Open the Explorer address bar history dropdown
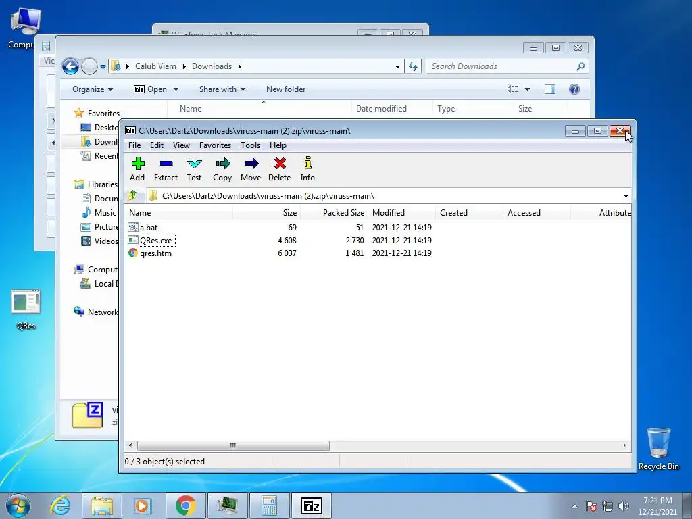The width and height of the screenshot is (692, 519). 397,67
